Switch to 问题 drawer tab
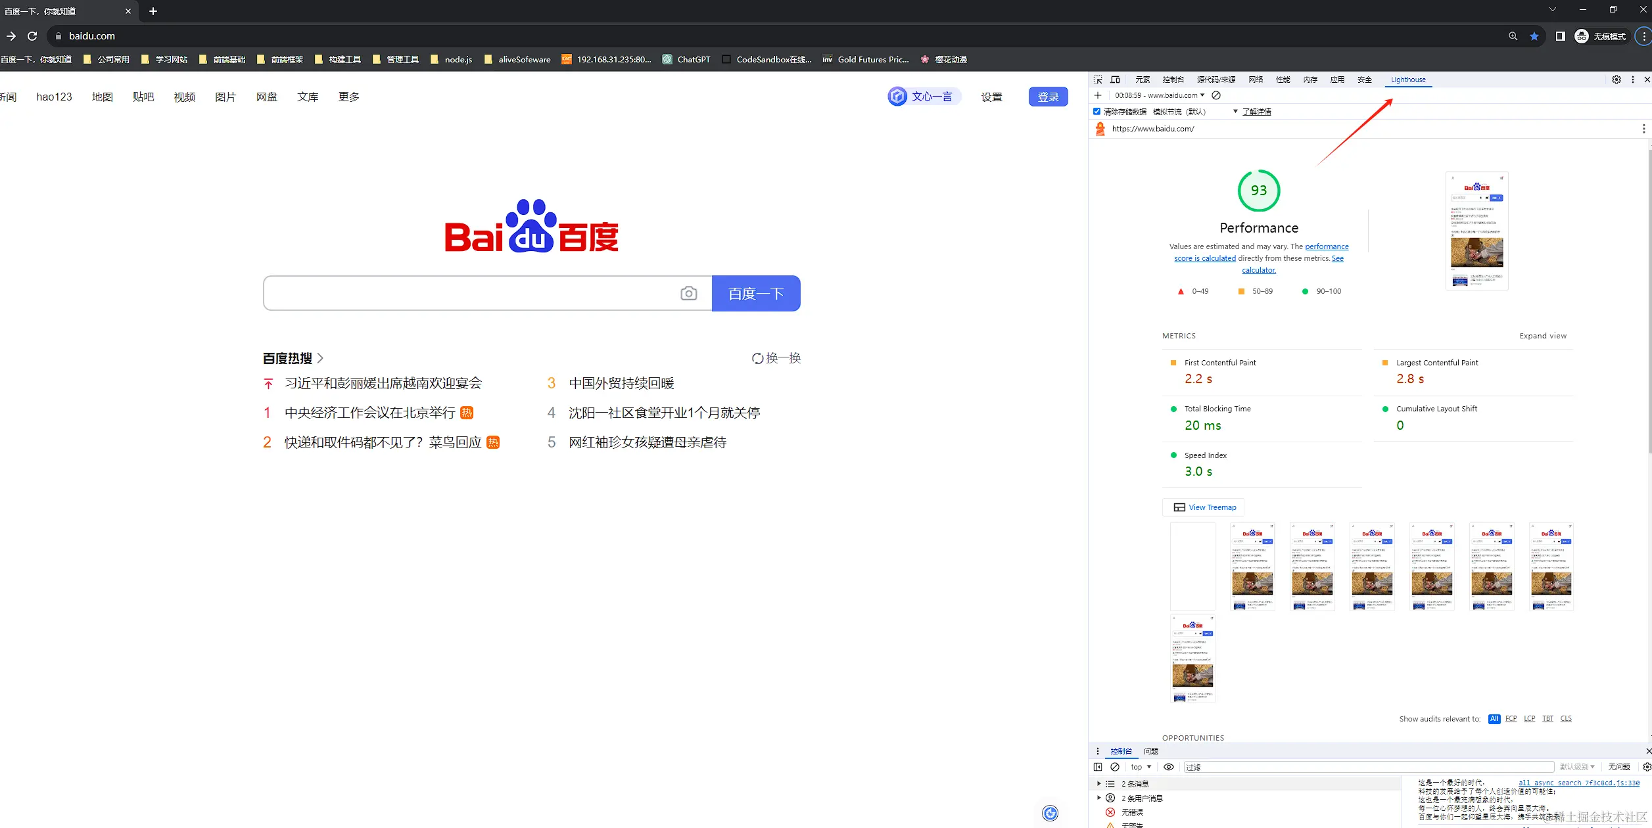The image size is (1652, 828). point(1151,751)
